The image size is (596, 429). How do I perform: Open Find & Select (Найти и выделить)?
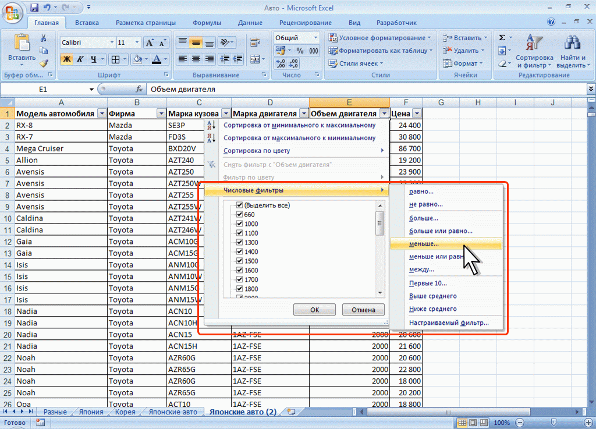(x=573, y=51)
